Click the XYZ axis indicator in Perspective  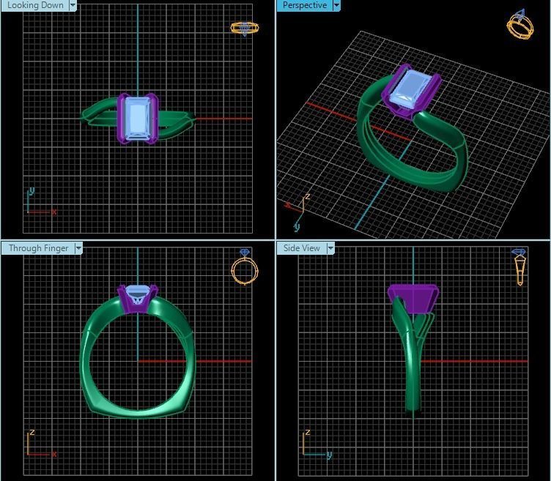pos(298,212)
